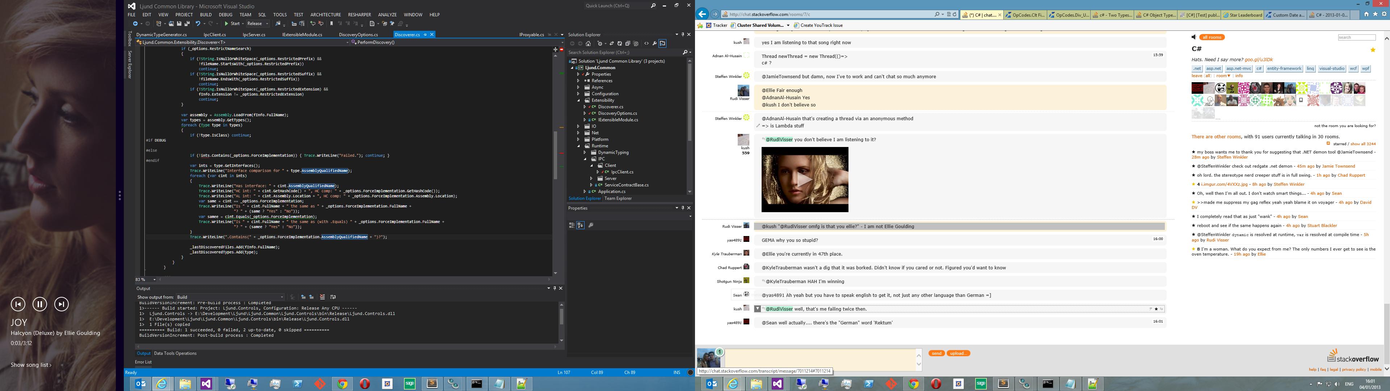The width and height of the screenshot is (1390, 391).
Task: Click View Code icon in Solution Explorer toolbar
Action: coord(646,44)
